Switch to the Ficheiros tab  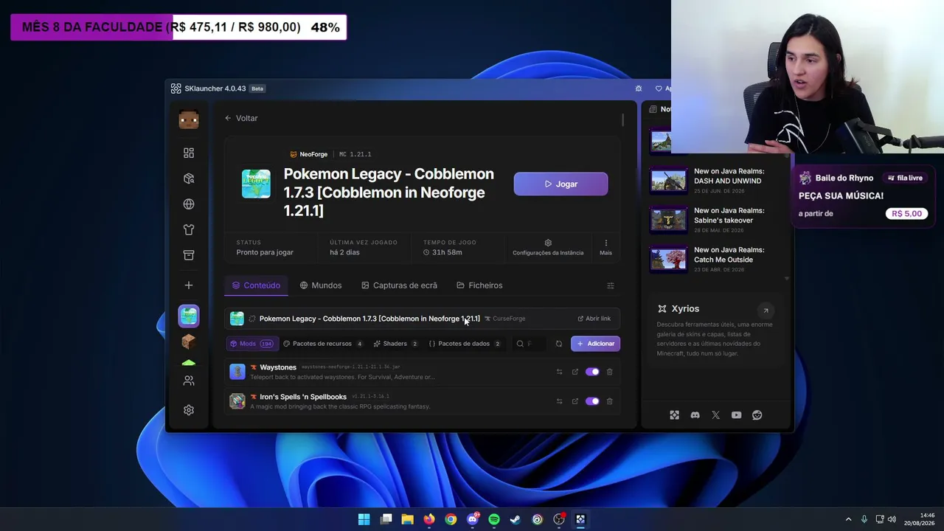point(479,285)
